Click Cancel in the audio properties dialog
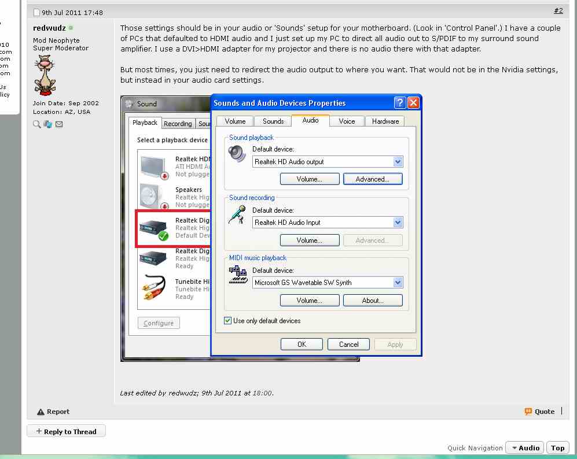The width and height of the screenshot is (577, 459). 348,345
